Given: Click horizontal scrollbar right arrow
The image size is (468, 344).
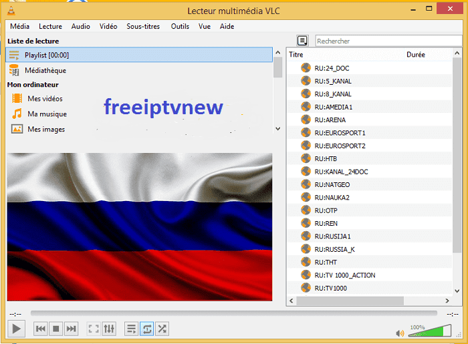Looking at the screenshot, I should tap(447, 301).
